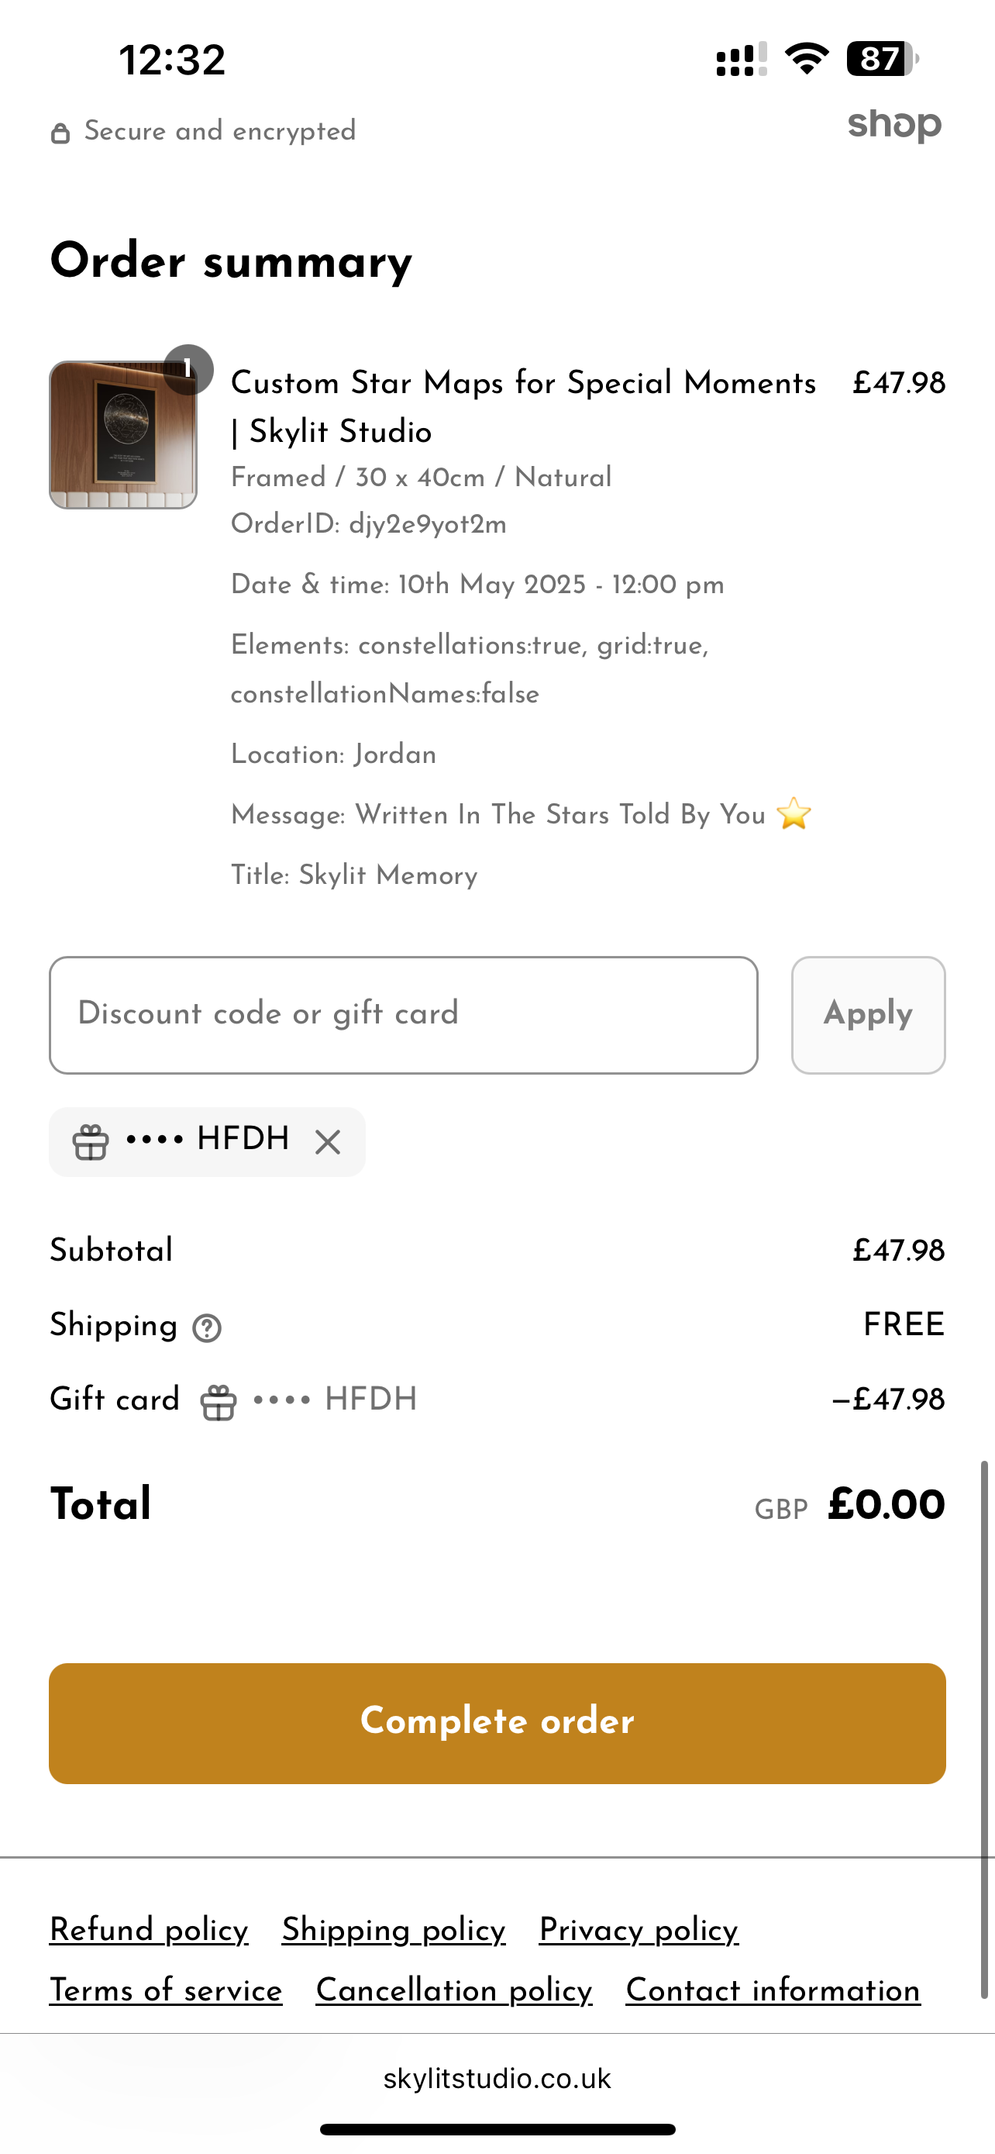Tap the gift icon beside Gift card row
Screen dimensions: 995x2154
218,1403
